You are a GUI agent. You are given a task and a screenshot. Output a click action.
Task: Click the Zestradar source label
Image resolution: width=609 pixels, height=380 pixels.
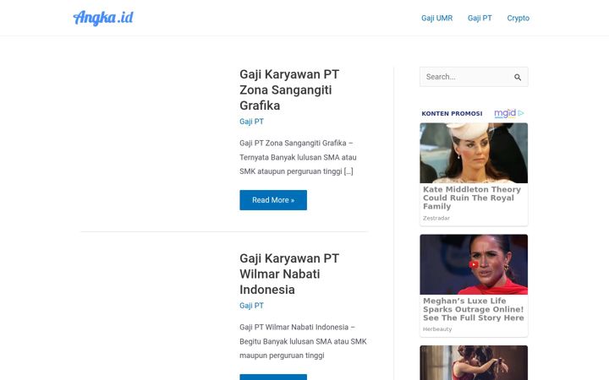click(436, 219)
